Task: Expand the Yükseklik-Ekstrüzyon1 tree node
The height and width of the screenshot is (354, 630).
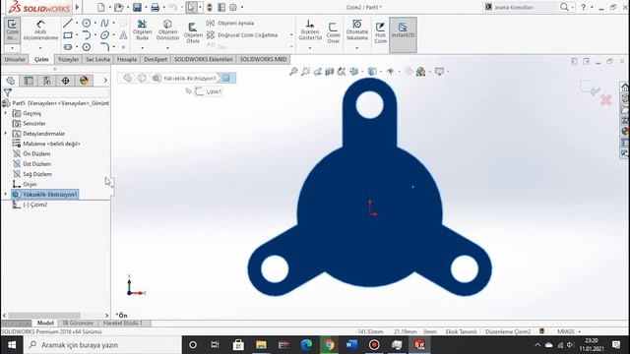Action: (x=5, y=195)
